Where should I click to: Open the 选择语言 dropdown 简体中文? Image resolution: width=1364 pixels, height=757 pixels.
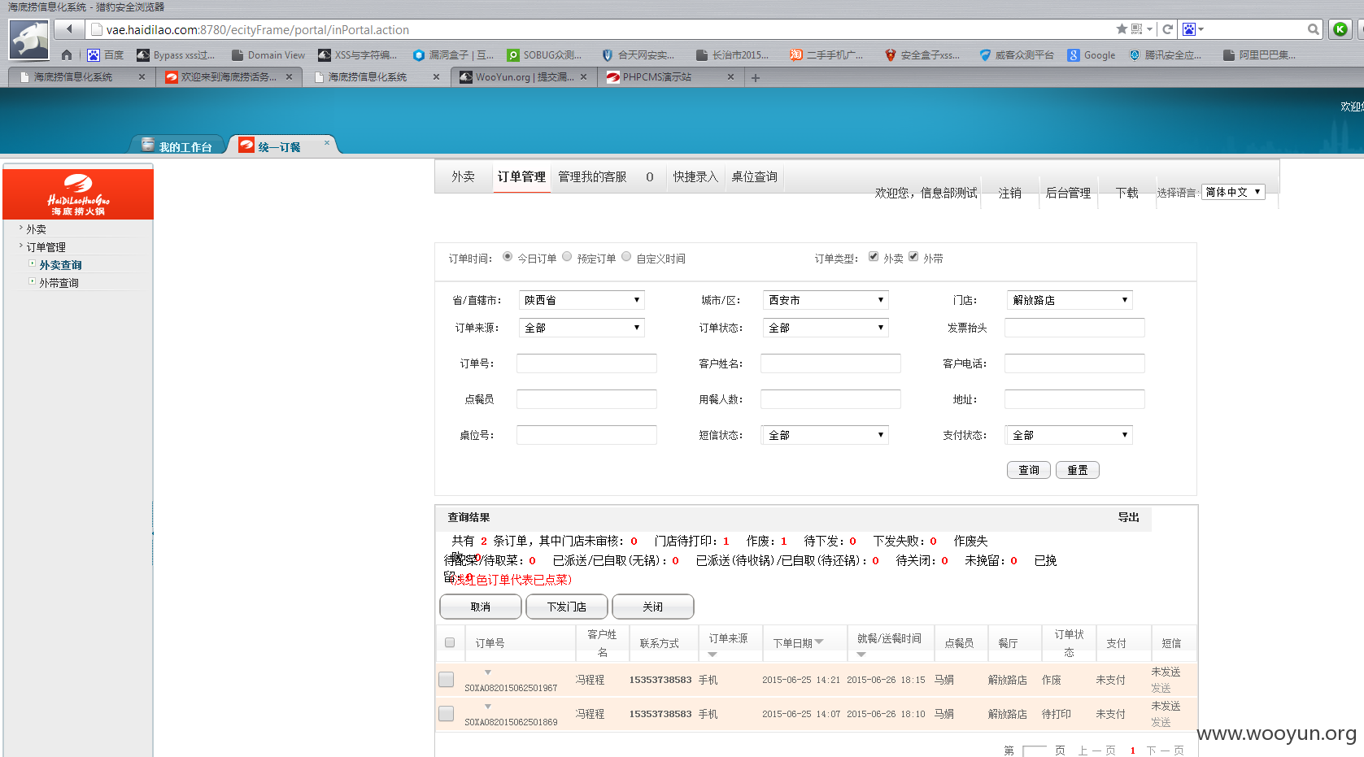point(1233,192)
